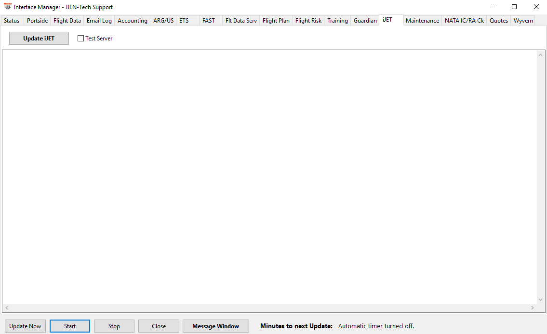Open the NATA IC/RA Ck tab
Screen dimensions: 547x334
click(x=464, y=21)
